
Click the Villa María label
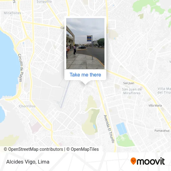155,106
